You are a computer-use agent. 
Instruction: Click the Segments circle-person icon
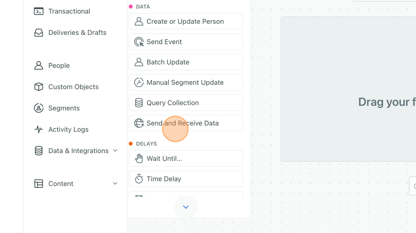pyautogui.click(x=39, y=108)
